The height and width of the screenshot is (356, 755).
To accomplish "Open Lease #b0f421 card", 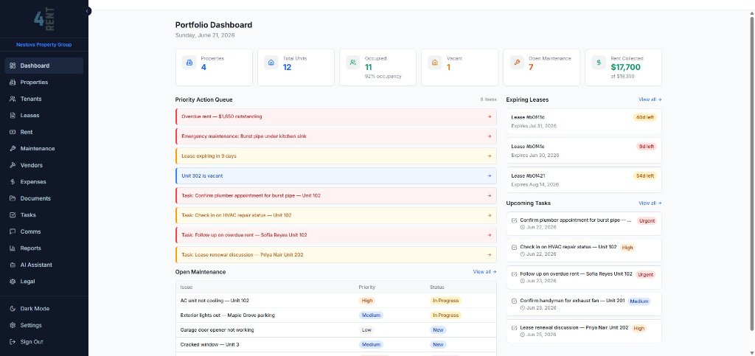I will (584, 180).
